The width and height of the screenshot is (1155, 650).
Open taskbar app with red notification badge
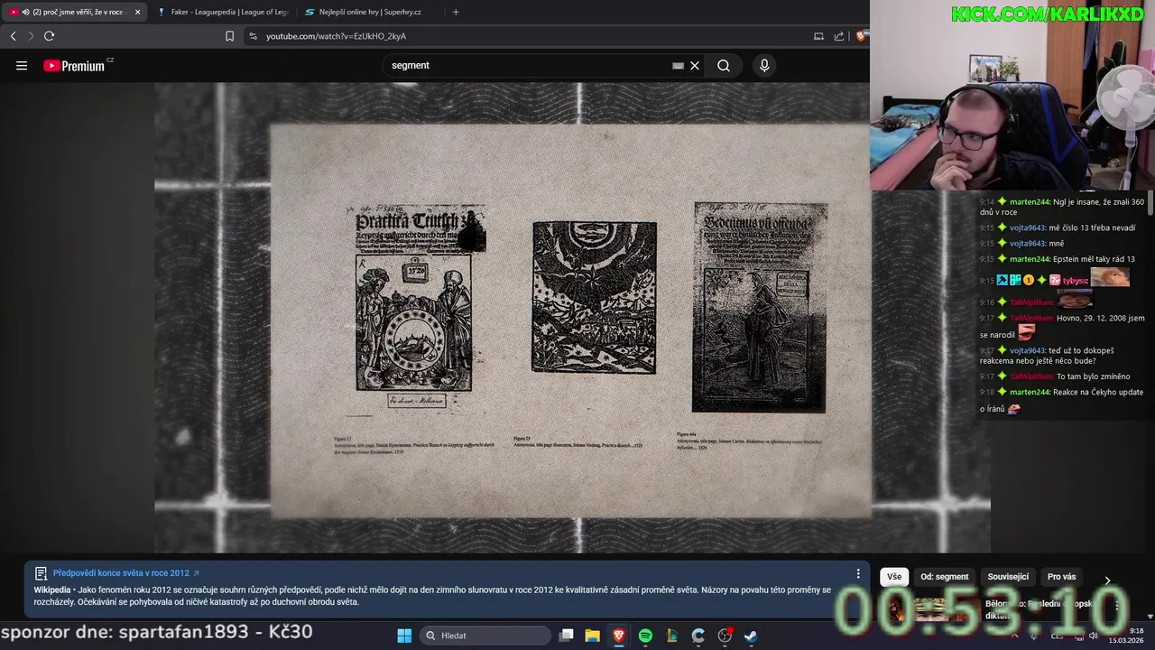(x=724, y=636)
